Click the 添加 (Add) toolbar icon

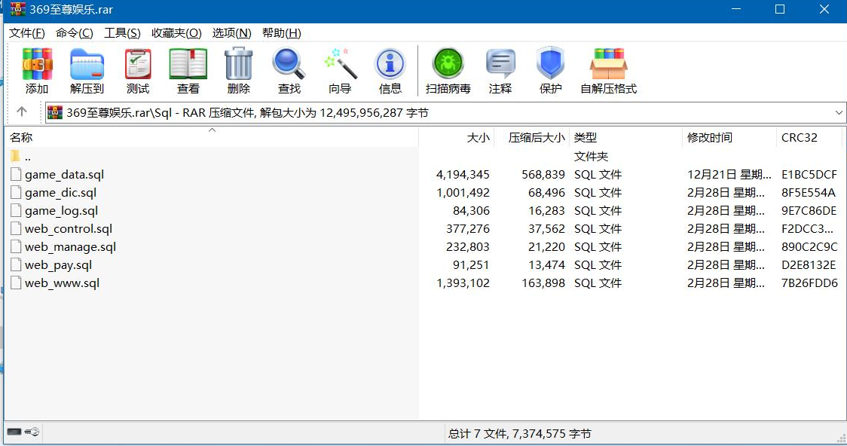tap(35, 68)
